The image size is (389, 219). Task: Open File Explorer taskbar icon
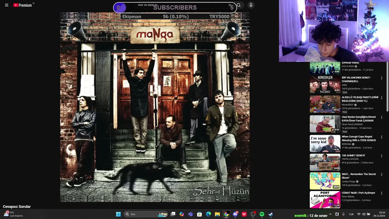pyautogui.click(x=217, y=214)
